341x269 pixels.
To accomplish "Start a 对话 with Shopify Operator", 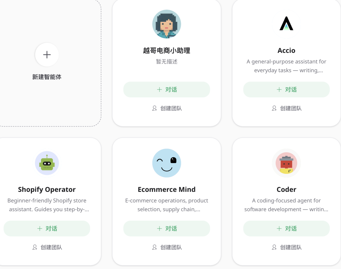I will click(47, 229).
